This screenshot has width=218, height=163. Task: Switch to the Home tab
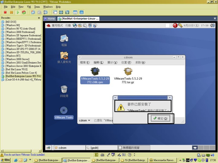pyautogui.click(x=50, y=19)
